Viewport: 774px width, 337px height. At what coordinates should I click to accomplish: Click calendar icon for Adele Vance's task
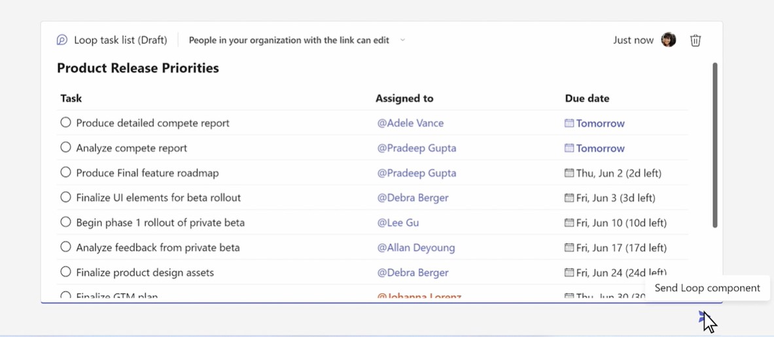tap(569, 123)
